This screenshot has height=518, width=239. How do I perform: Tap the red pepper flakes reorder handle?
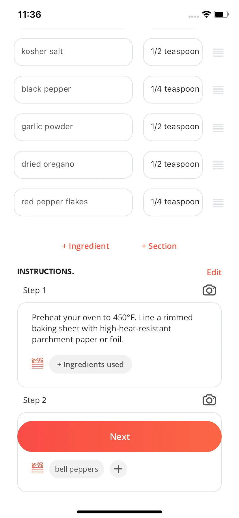coord(218,203)
